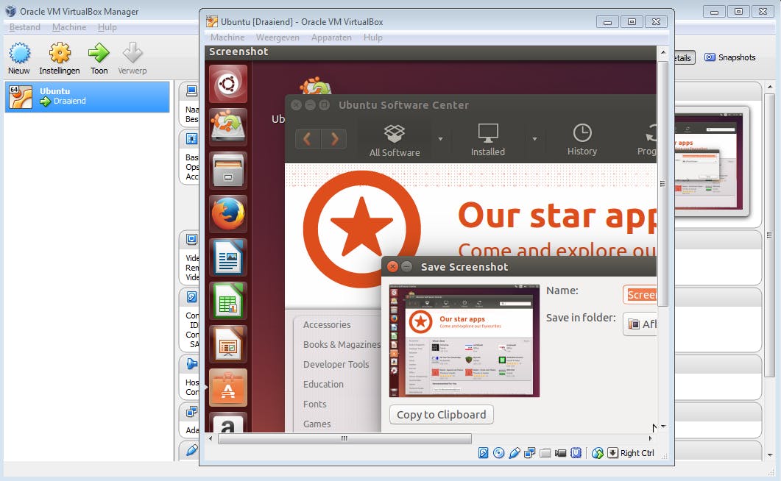Select the Accessories category
Image resolution: width=781 pixels, height=481 pixels.
click(x=327, y=324)
